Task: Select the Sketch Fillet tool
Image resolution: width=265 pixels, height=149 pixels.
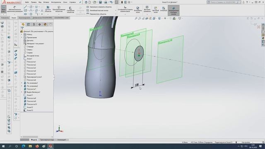Action: tap(36, 14)
